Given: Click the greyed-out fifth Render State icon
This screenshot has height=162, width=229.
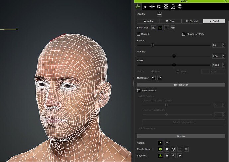Looking at the screenshot, I should point(186,149).
